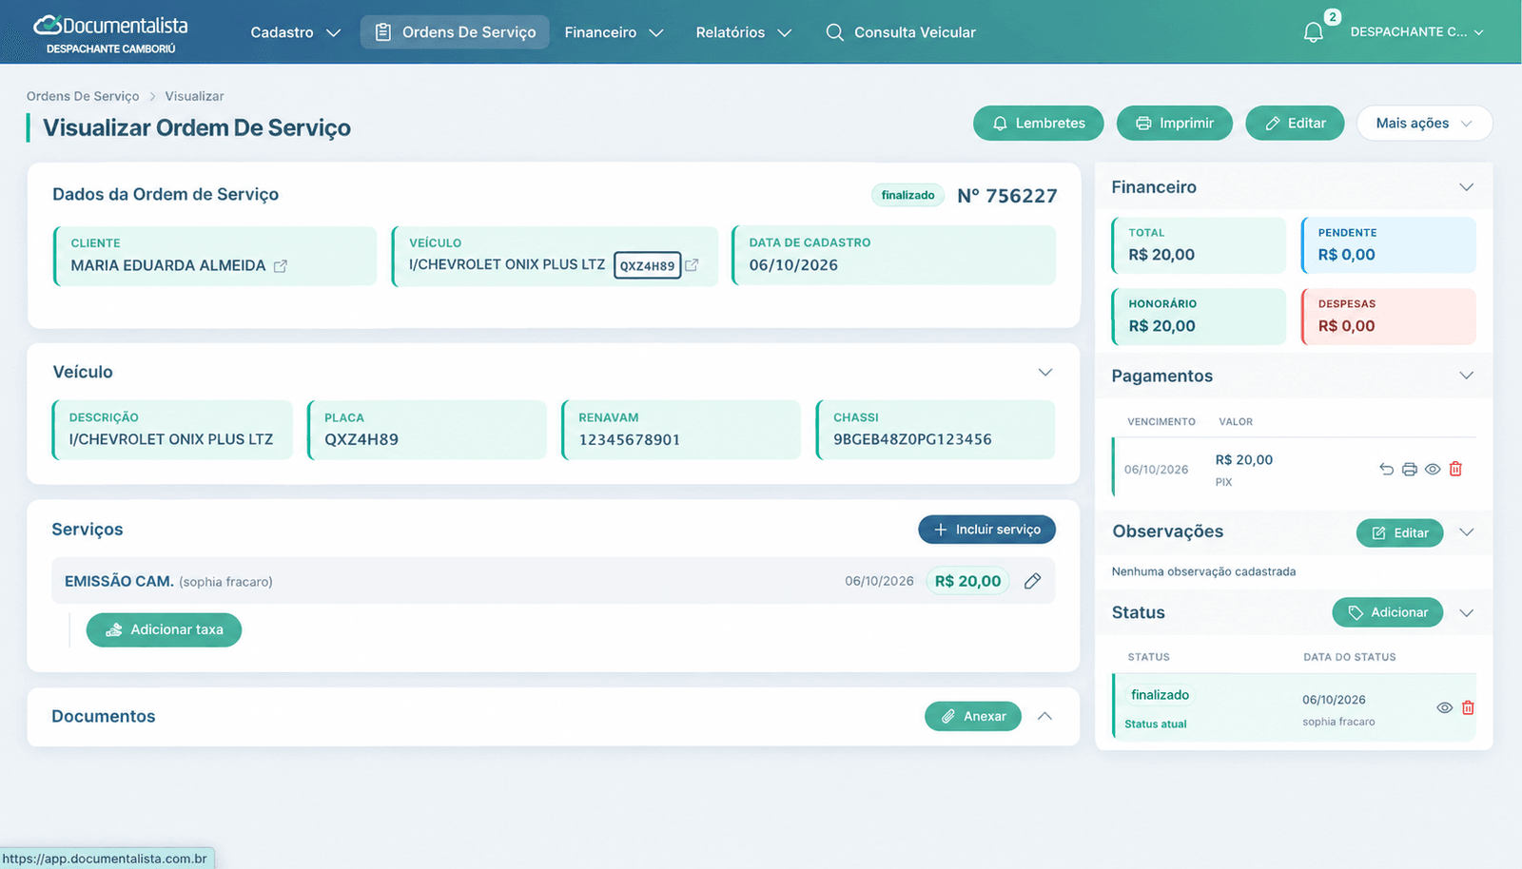
Task: Click Anexar to attach a document
Action: click(972, 716)
